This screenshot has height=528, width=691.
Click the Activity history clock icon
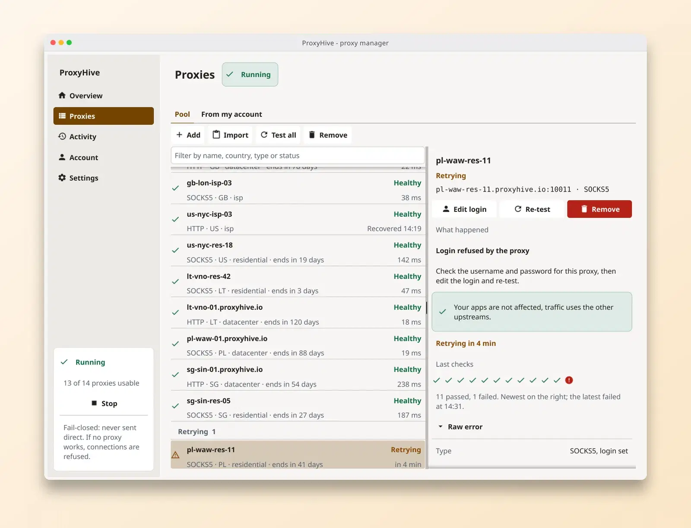pos(62,136)
